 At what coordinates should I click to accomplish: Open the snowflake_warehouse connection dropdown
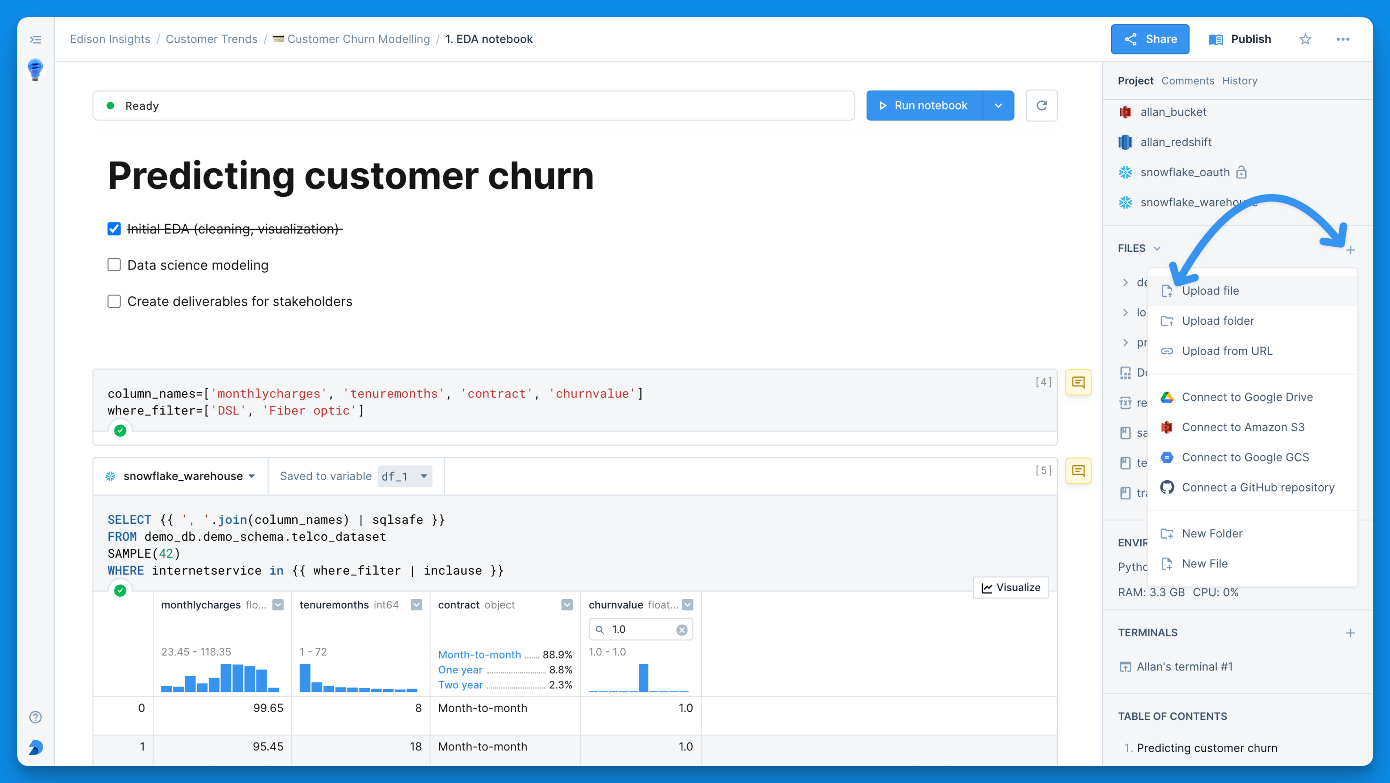click(x=181, y=476)
